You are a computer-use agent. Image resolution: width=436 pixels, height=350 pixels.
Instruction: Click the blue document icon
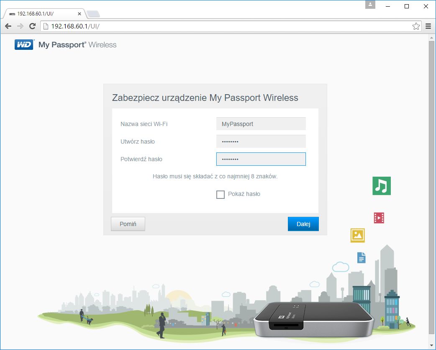[361, 257]
